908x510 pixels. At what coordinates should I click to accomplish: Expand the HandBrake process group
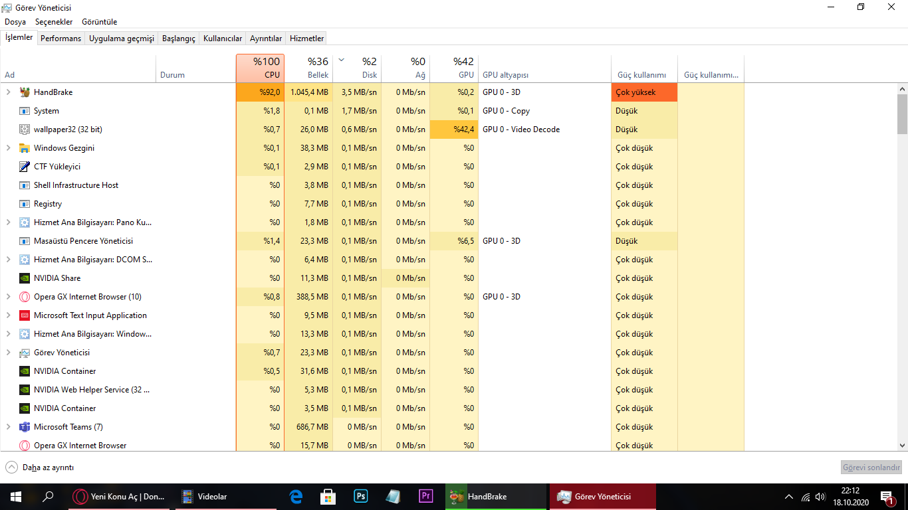click(x=8, y=92)
